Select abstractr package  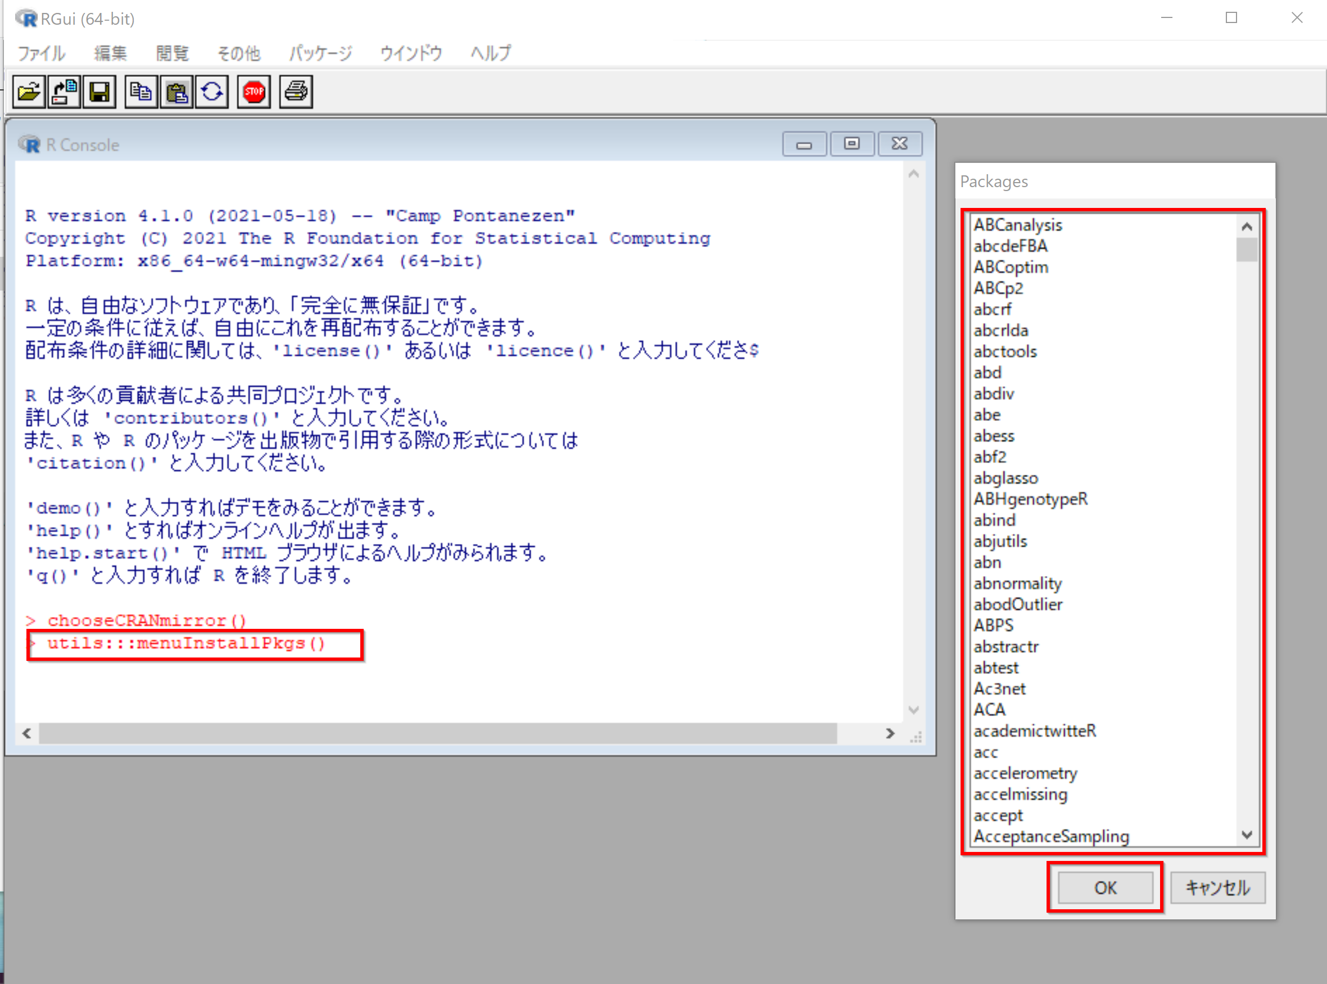pos(1103,647)
